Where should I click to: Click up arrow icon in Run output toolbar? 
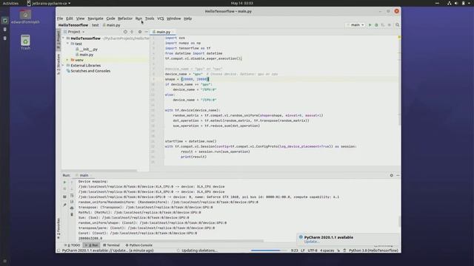(72, 183)
